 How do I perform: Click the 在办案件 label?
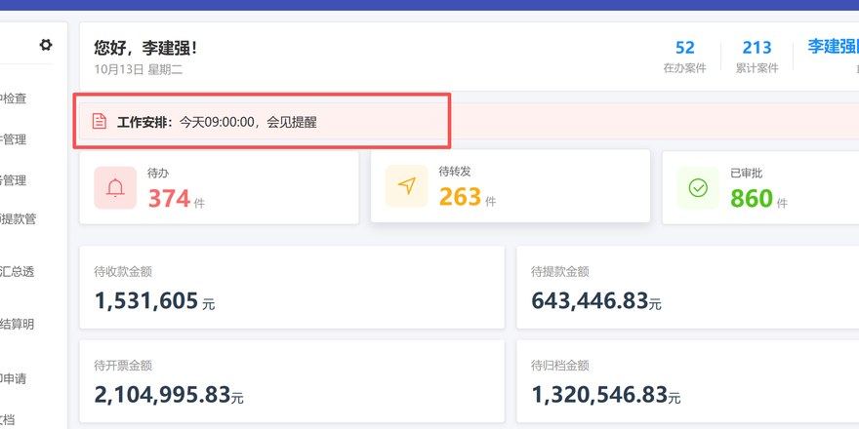[x=685, y=68]
